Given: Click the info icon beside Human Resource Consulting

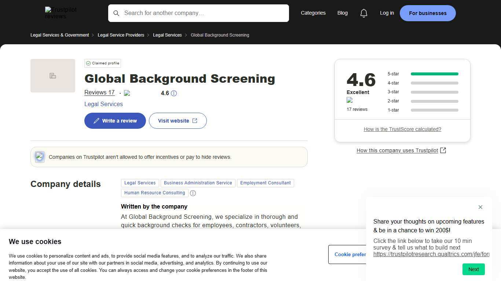Looking at the screenshot, I should point(193,193).
